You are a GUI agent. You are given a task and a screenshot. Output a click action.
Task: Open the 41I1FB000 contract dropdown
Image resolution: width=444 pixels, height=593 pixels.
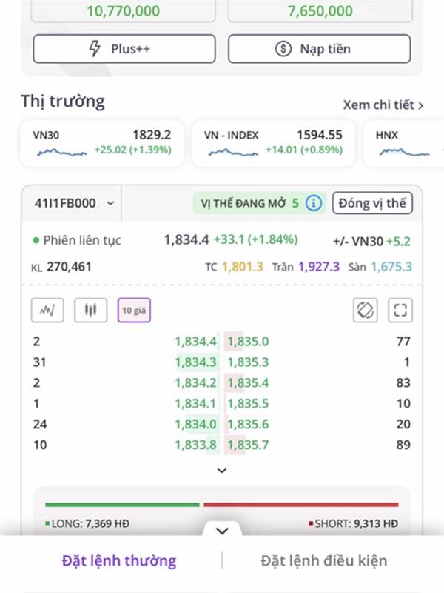pos(74,203)
